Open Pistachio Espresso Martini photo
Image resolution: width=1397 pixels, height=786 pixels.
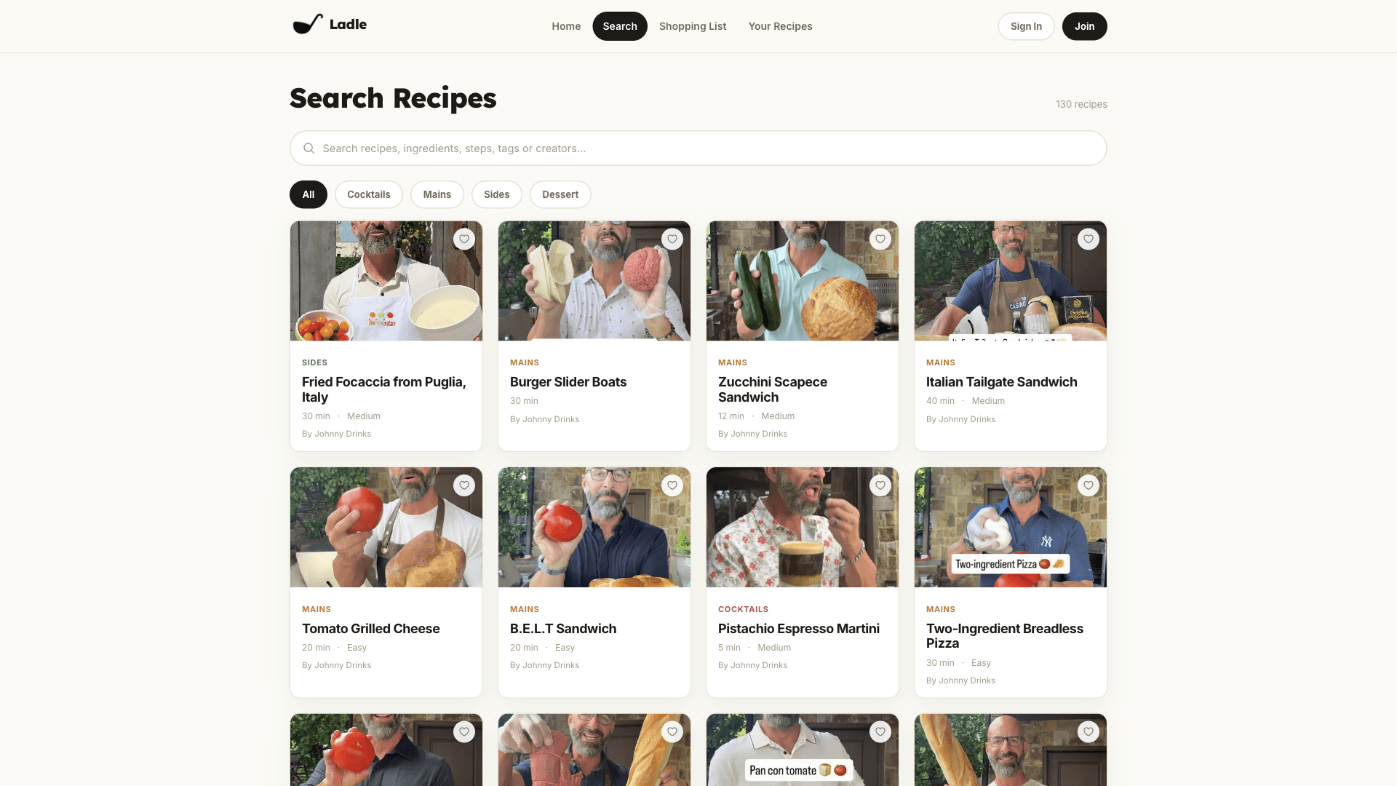click(x=803, y=528)
